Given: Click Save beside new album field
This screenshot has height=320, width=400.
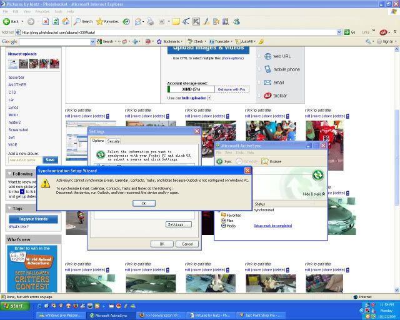Looking at the screenshot, I should pyautogui.click(x=50, y=160).
